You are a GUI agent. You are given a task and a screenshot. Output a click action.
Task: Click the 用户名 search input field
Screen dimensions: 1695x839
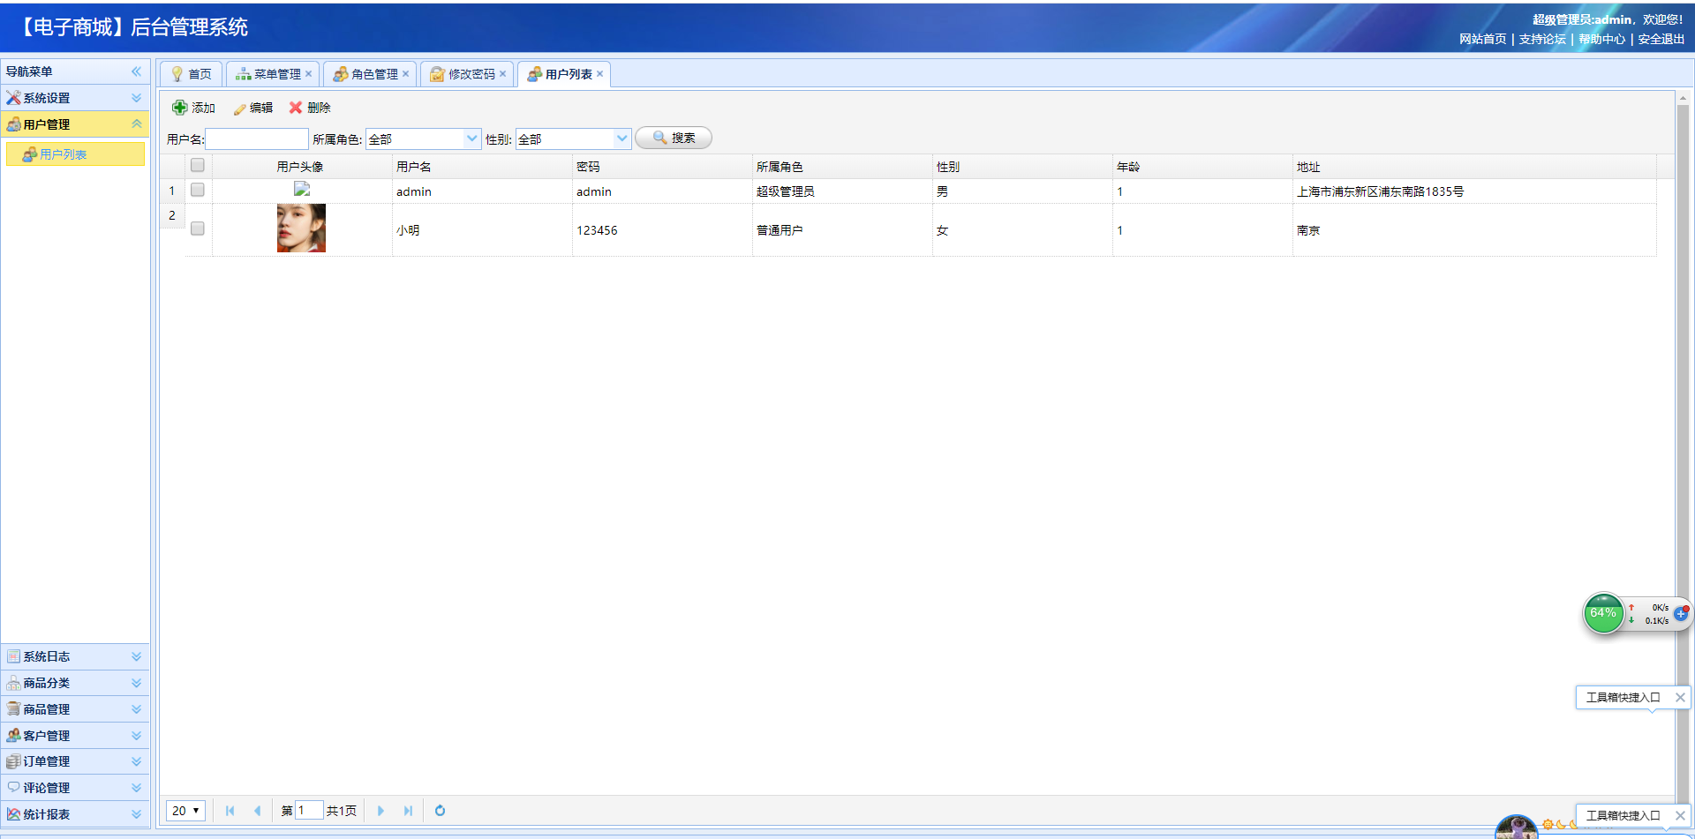point(257,139)
